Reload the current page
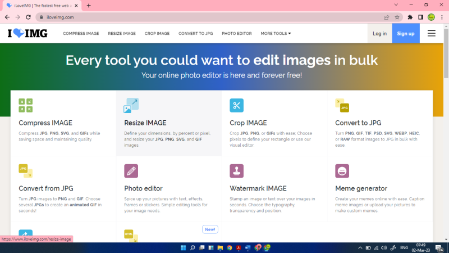Image resolution: width=449 pixels, height=253 pixels. tap(28, 17)
